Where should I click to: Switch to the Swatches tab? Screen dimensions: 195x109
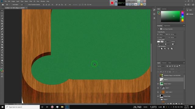coord(164,9)
